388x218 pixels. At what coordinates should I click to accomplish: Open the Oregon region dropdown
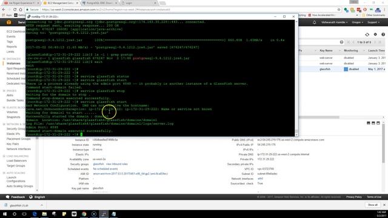(357, 22)
